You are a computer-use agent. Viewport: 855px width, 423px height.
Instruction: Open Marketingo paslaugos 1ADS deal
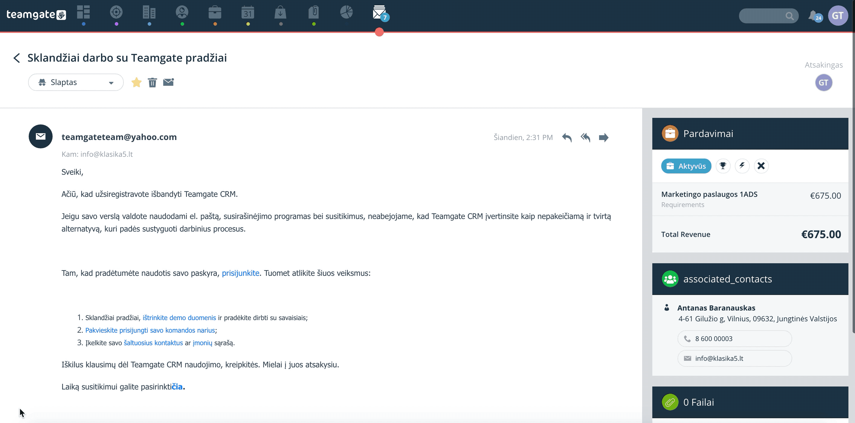[x=709, y=194]
